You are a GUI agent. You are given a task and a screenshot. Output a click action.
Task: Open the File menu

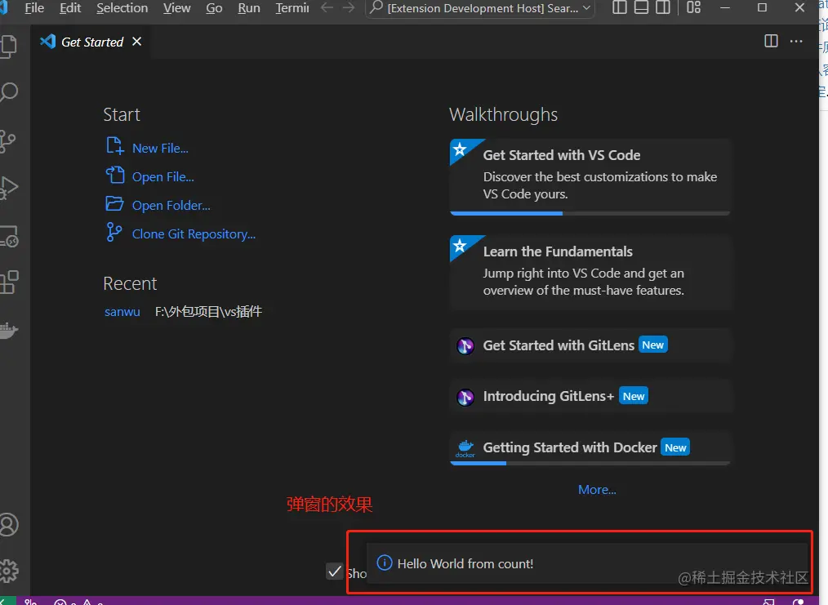coord(34,8)
